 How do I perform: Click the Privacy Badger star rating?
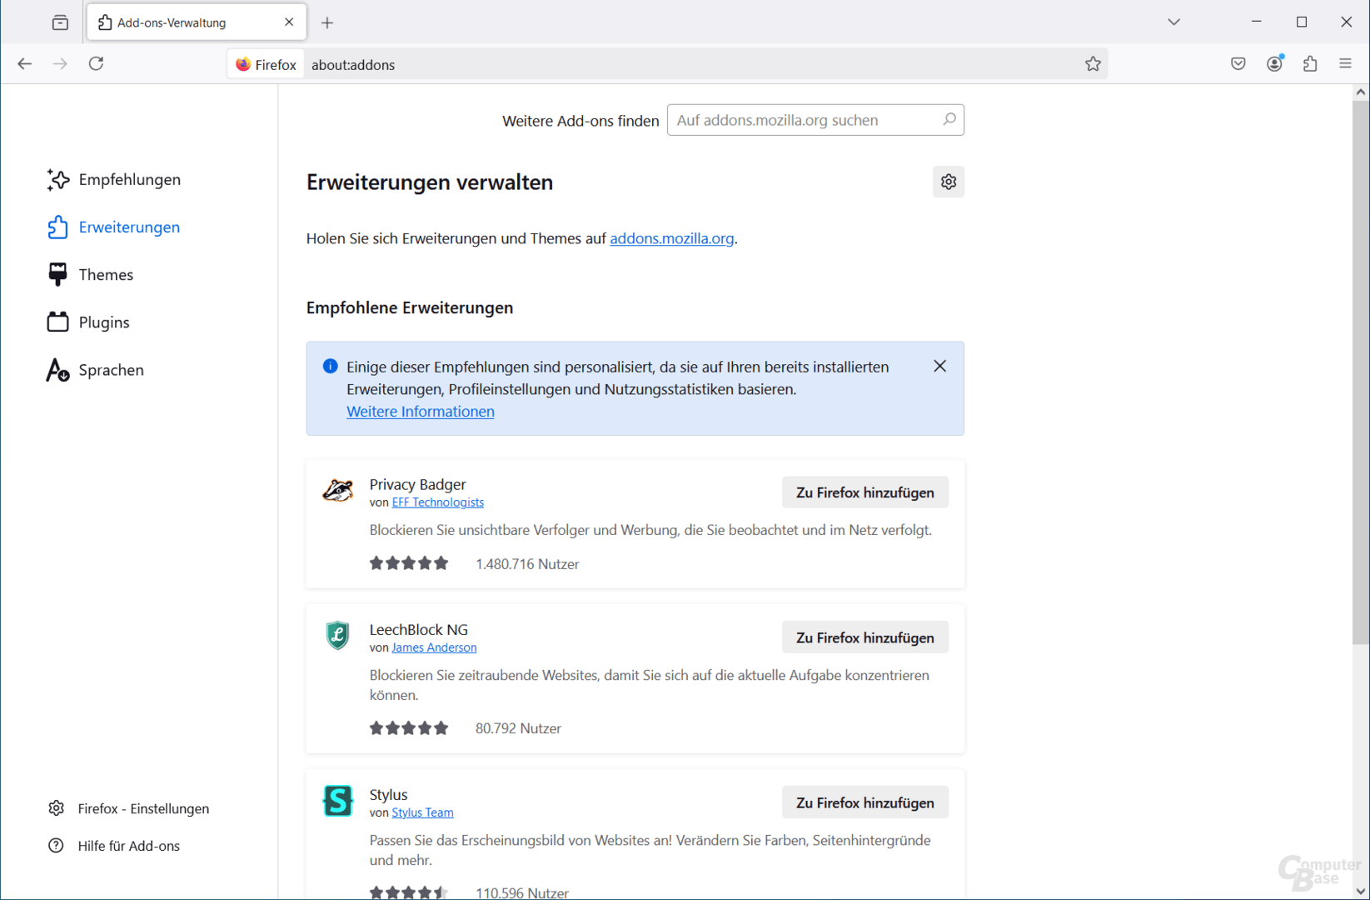(x=409, y=563)
